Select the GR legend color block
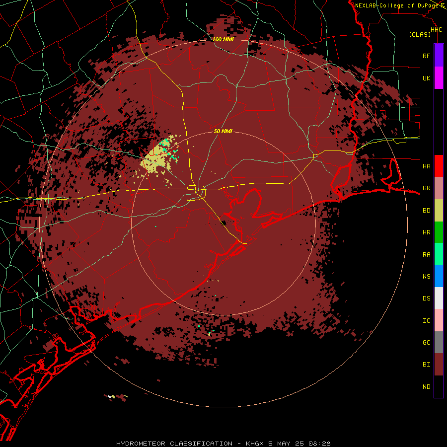 pos(439,188)
